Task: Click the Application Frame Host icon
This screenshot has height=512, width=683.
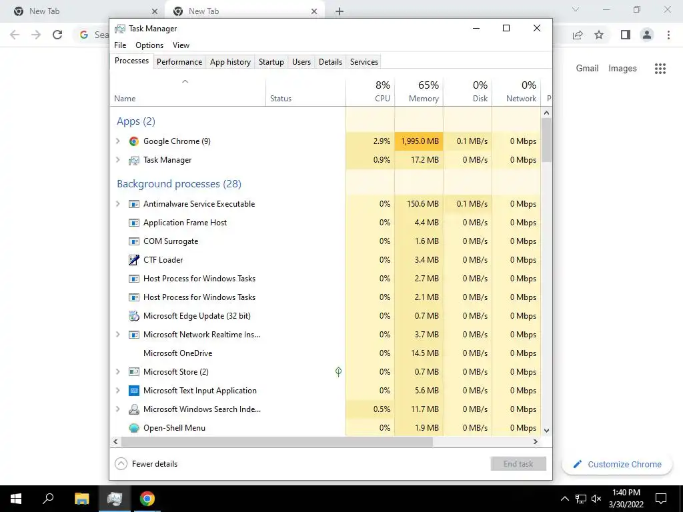Action: pos(133,223)
